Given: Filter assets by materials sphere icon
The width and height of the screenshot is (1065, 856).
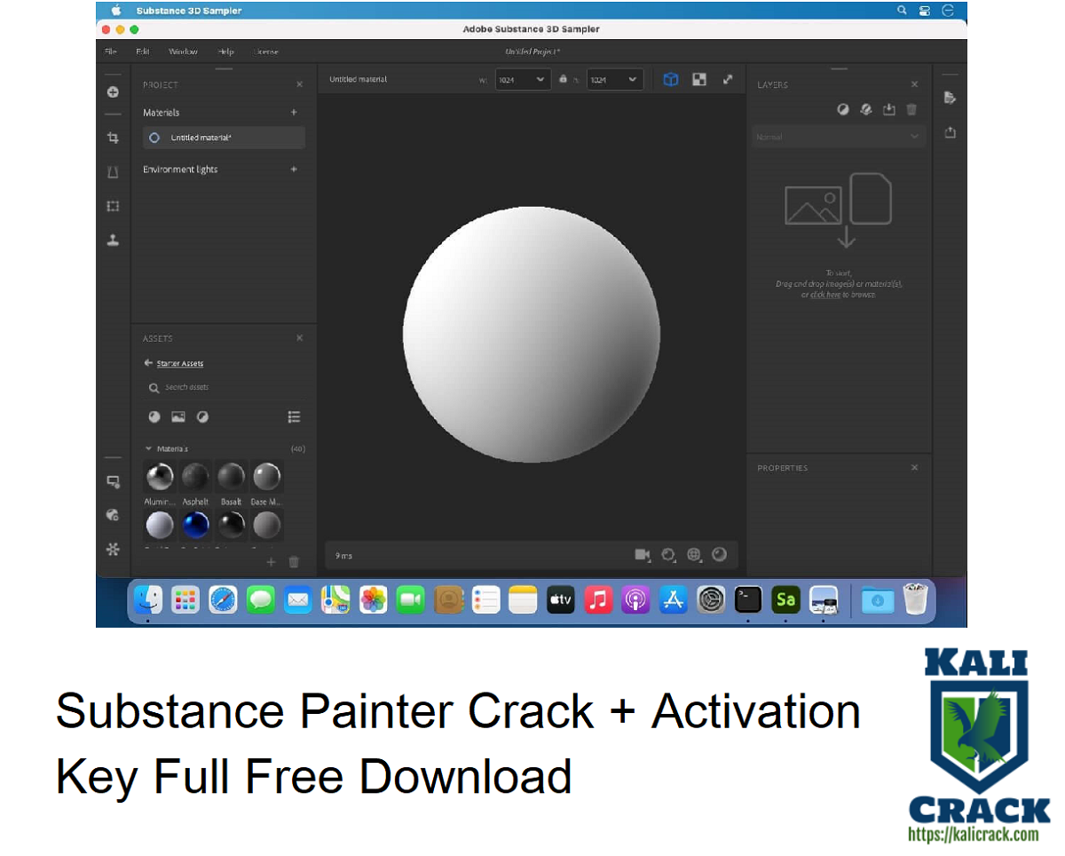Looking at the screenshot, I should [154, 416].
